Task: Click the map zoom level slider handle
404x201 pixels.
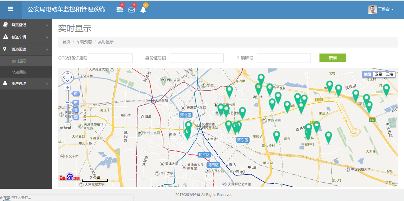Action: pyautogui.click(x=68, y=103)
